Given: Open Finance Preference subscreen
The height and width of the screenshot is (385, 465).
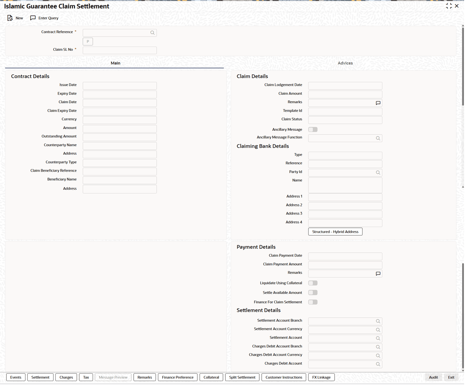Looking at the screenshot, I should tap(178, 377).
